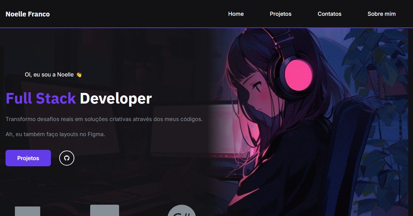Select the 'Full Stack' purple heading words
Screen dimensions: 413x216
pos(41,98)
